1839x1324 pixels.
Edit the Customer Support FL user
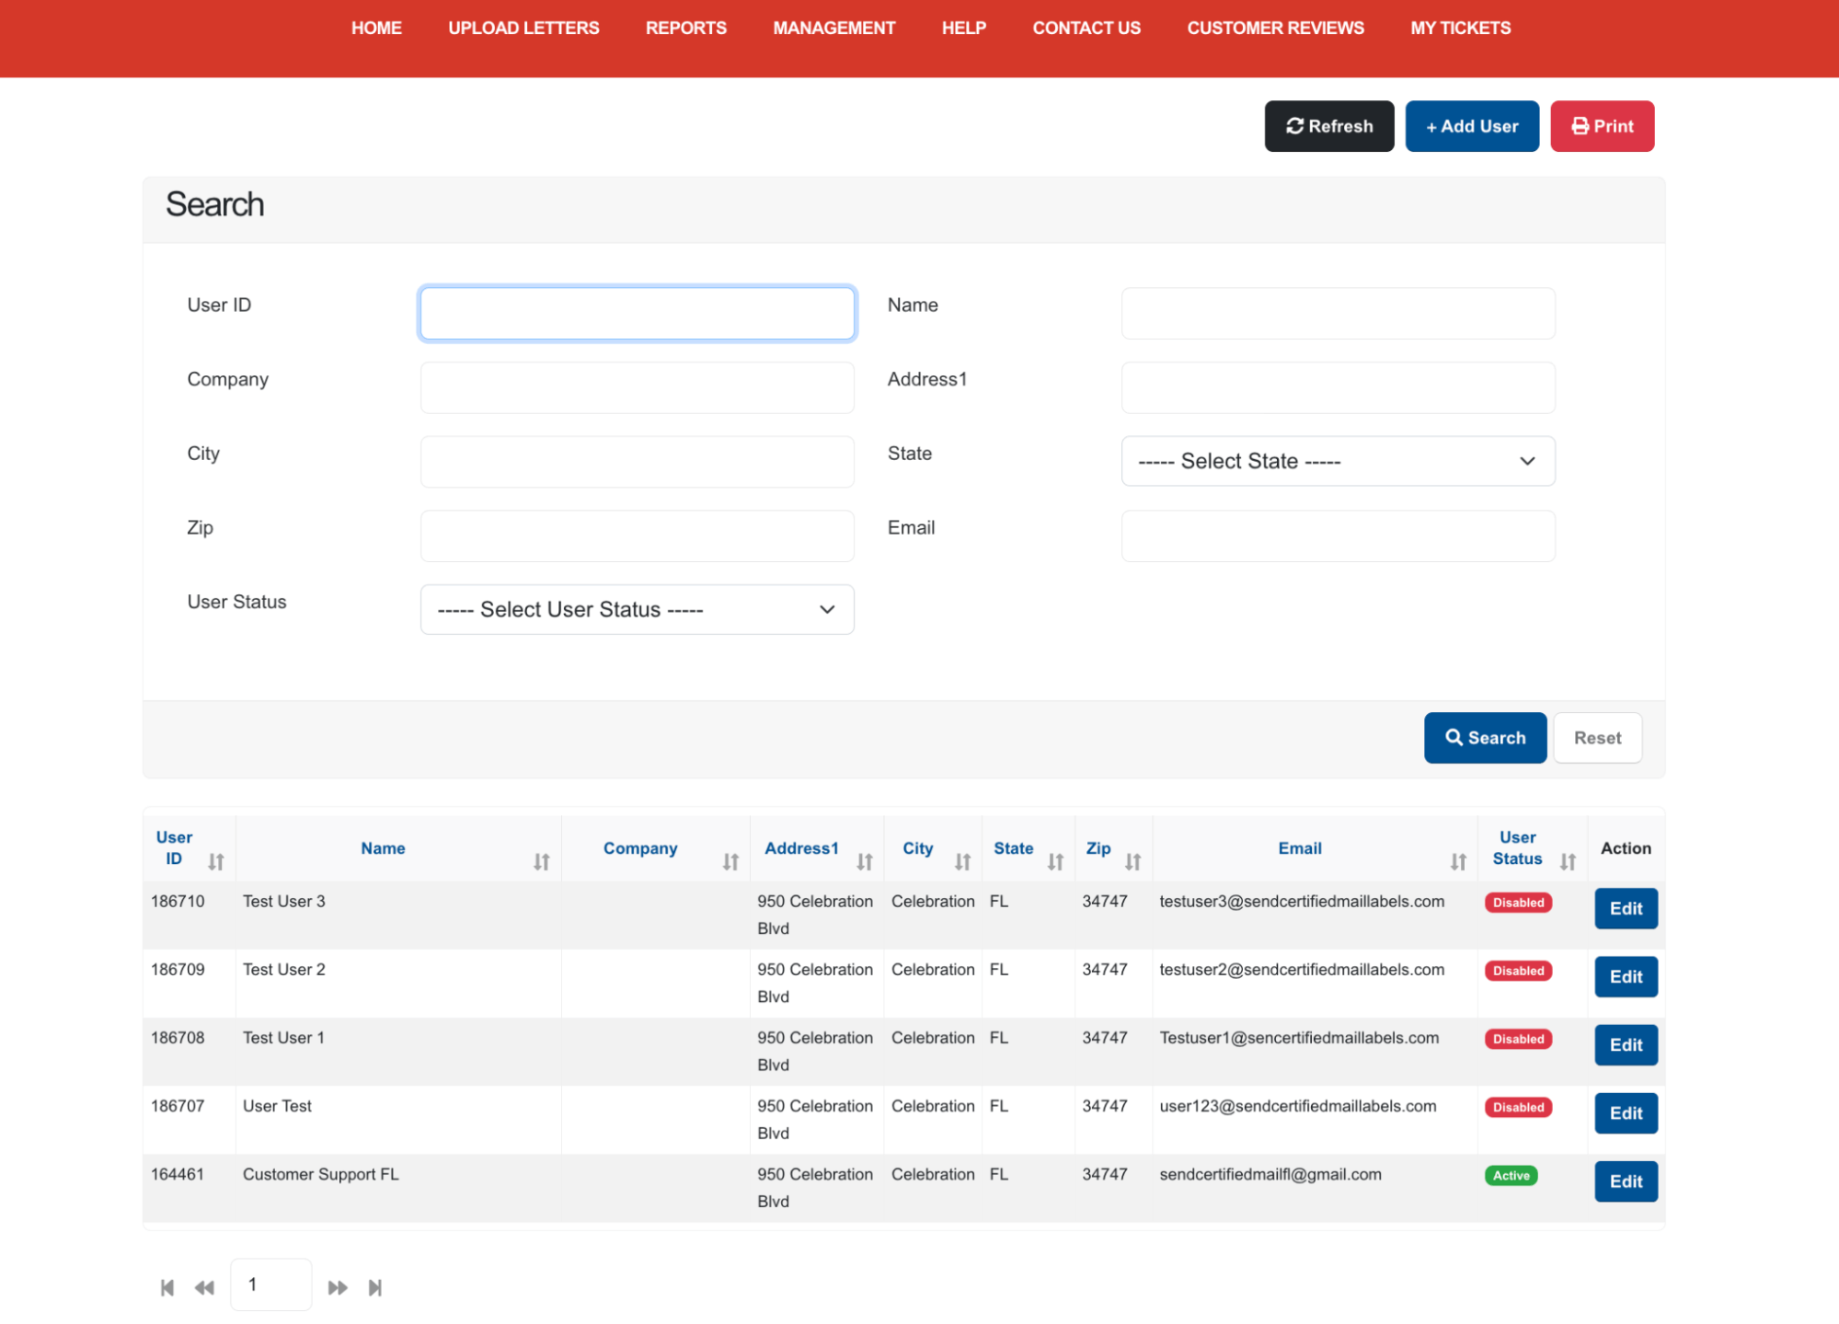click(x=1625, y=1181)
